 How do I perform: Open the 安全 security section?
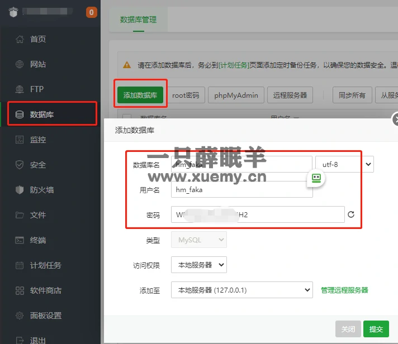tap(38, 165)
